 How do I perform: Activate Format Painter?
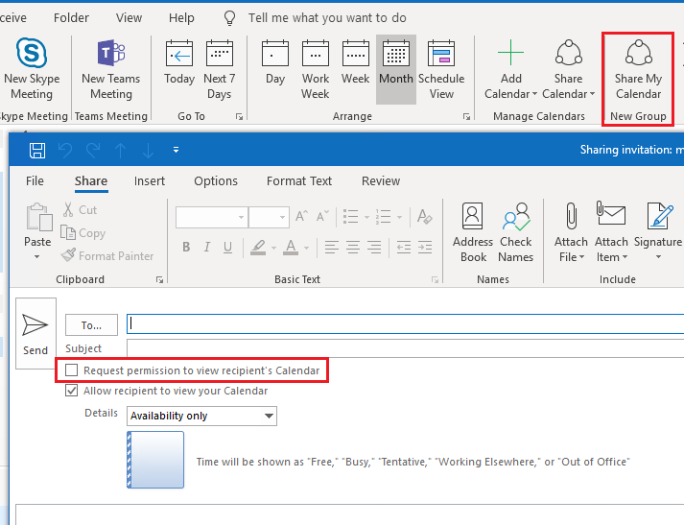107,255
